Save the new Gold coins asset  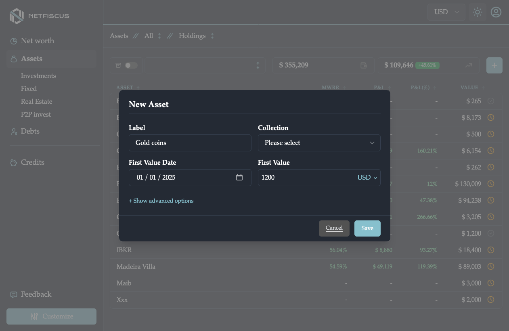pyautogui.click(x=367, y=228)
